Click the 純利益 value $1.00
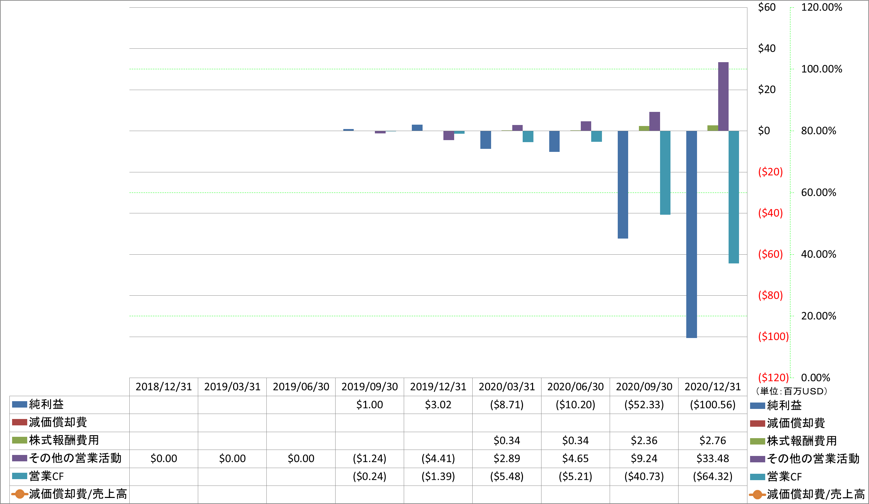869x504 pixels. pos(369,405)
